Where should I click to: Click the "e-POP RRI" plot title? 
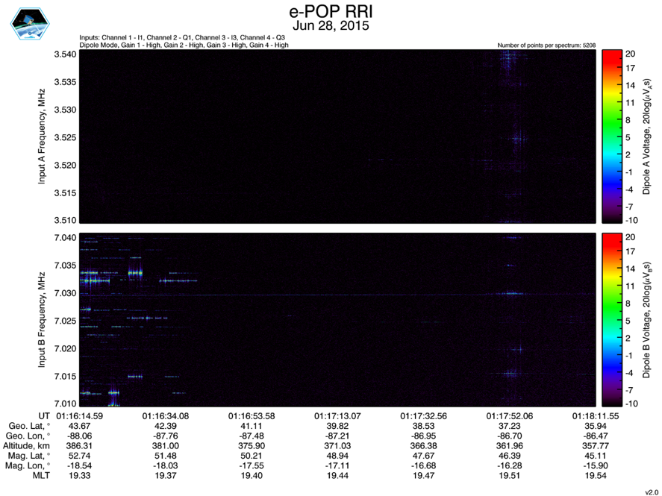pyautogui.click(x=330, y=12)
